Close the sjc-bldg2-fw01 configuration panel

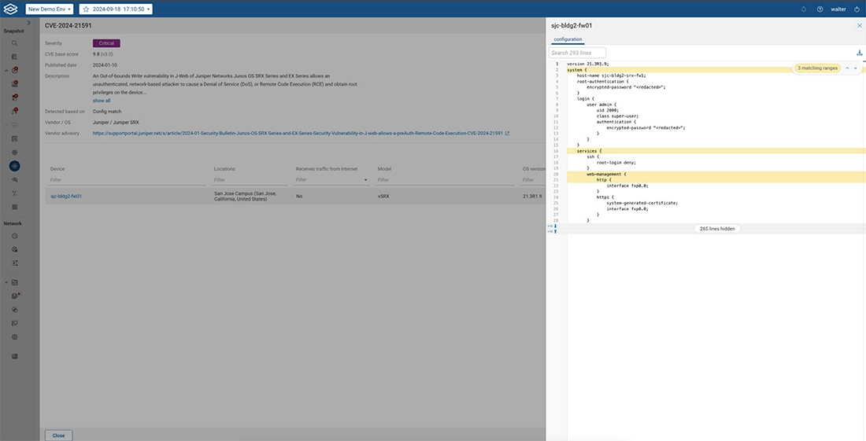pyautogui.click(x=859, y=25)
